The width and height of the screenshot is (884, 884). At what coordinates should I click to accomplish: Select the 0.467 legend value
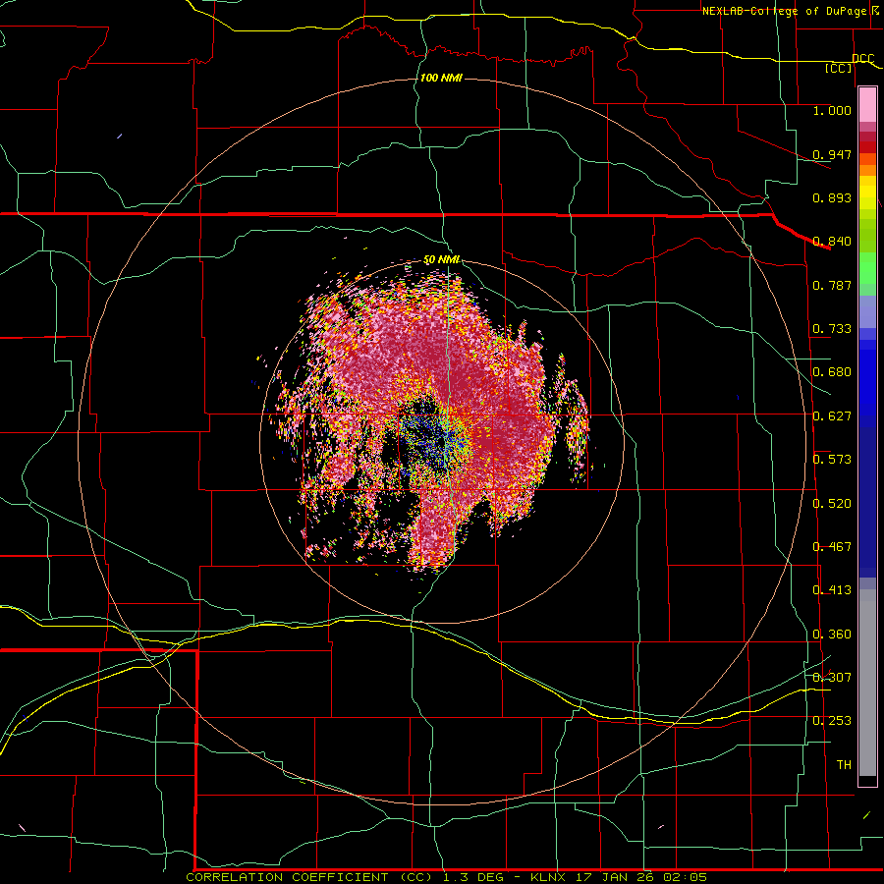(832, 547)
